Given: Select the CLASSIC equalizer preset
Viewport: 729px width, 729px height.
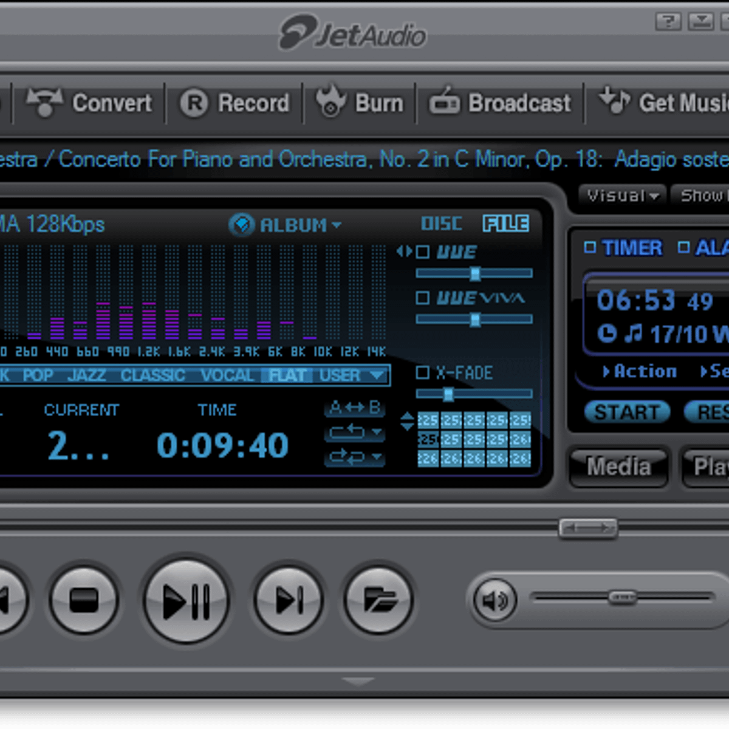Looking at the screenshot, I should point(152,375).
